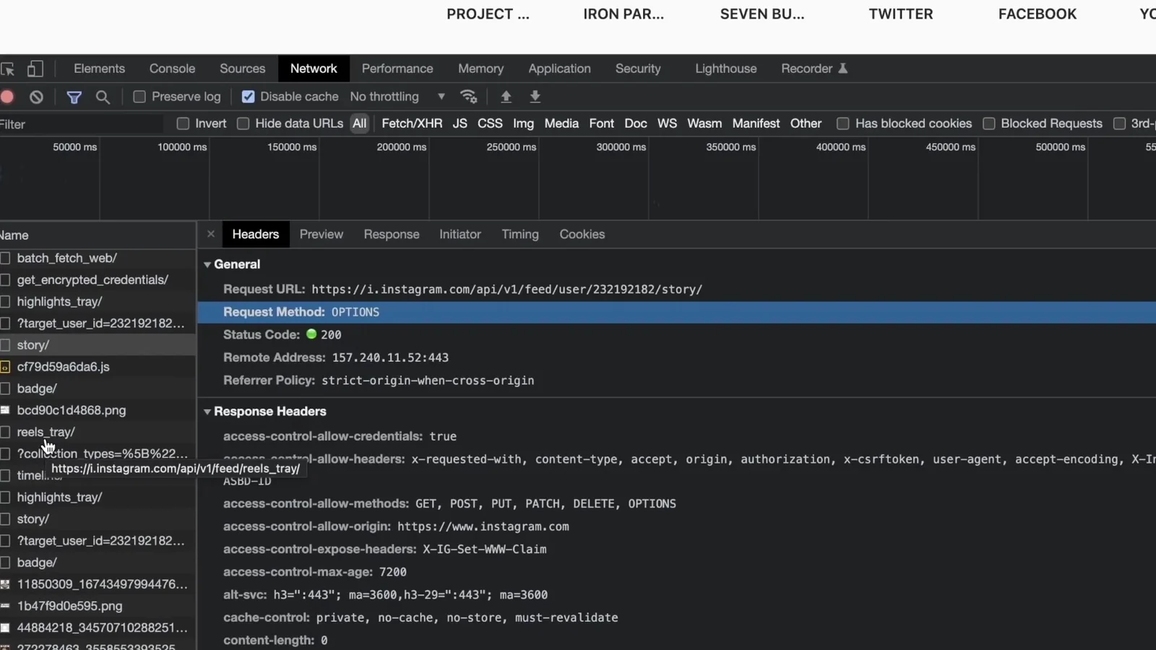Viewport: 1156px width, 650px height.
Task: Click the Recorder flask icon
Action: click(x=842, y=69)
